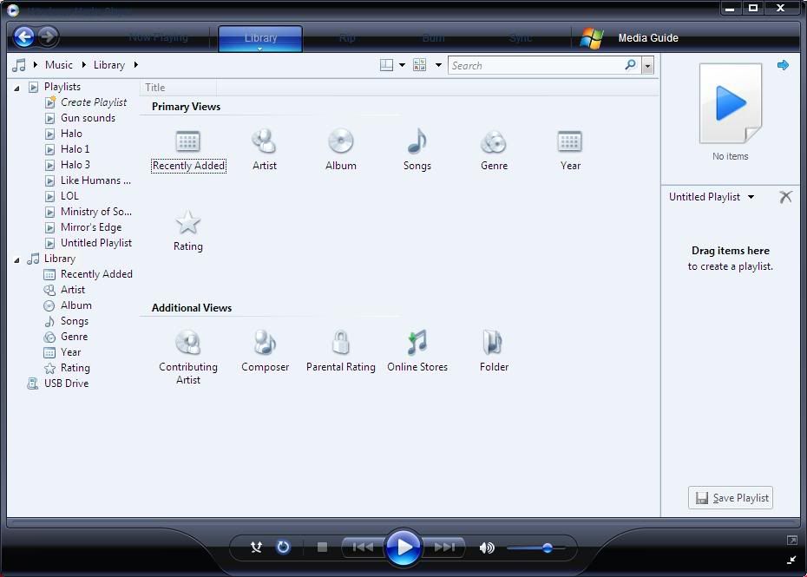Open the Year view calendar icon

point(570,141)
